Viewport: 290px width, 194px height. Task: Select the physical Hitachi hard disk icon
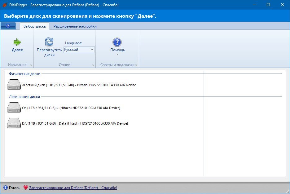tap(14, 85)
